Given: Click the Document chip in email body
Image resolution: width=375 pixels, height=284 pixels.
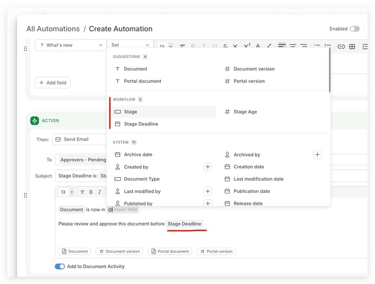Looking at the screenshot, I should pyautogui.click(x=72, y=210).
